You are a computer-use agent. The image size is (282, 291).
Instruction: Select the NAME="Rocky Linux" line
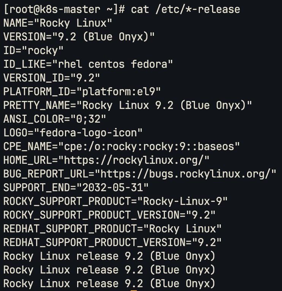pyautogui.click(x=58, y=23)
